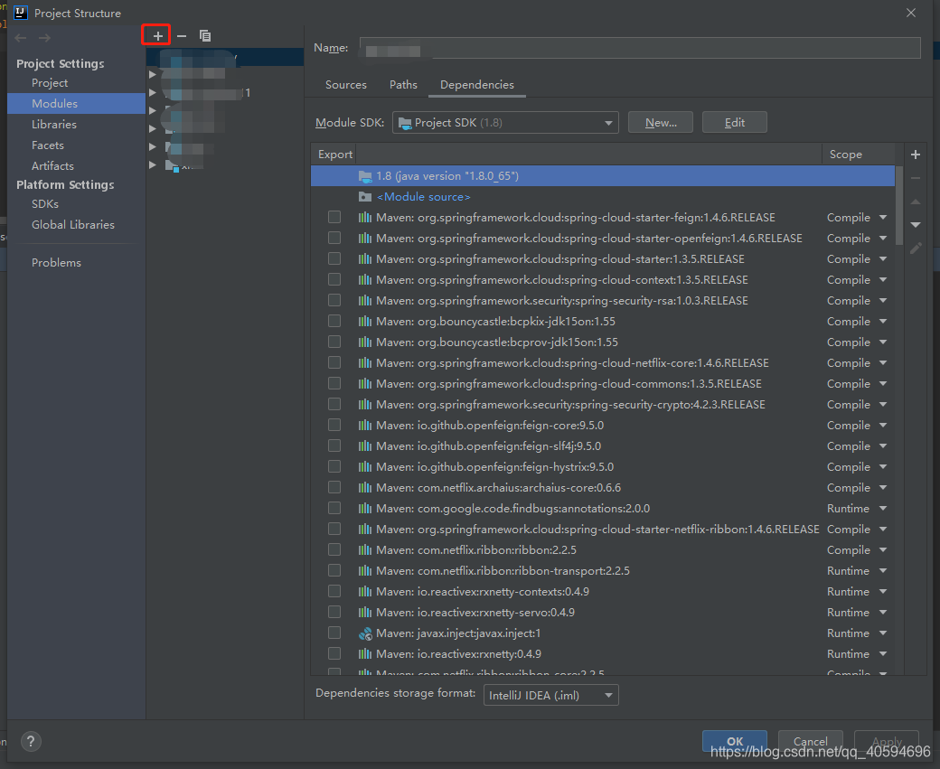Click the JDK 1.8 folder icon

click(x=365, y=176)
